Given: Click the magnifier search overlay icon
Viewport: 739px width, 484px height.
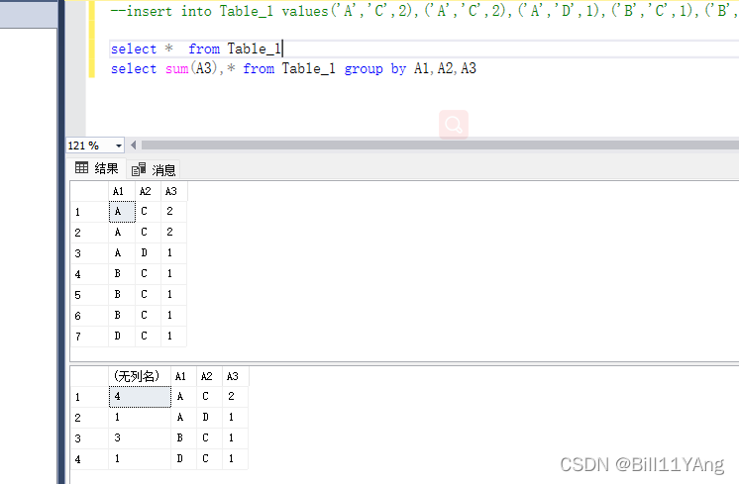Looking at the screenshot, I should (454, 125).
